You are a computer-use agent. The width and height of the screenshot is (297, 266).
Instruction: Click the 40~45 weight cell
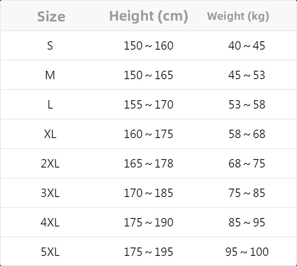[x=247, y=45]
